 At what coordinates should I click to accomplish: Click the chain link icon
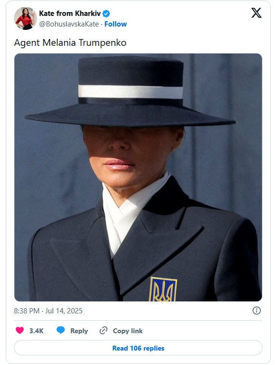(104, 330)
